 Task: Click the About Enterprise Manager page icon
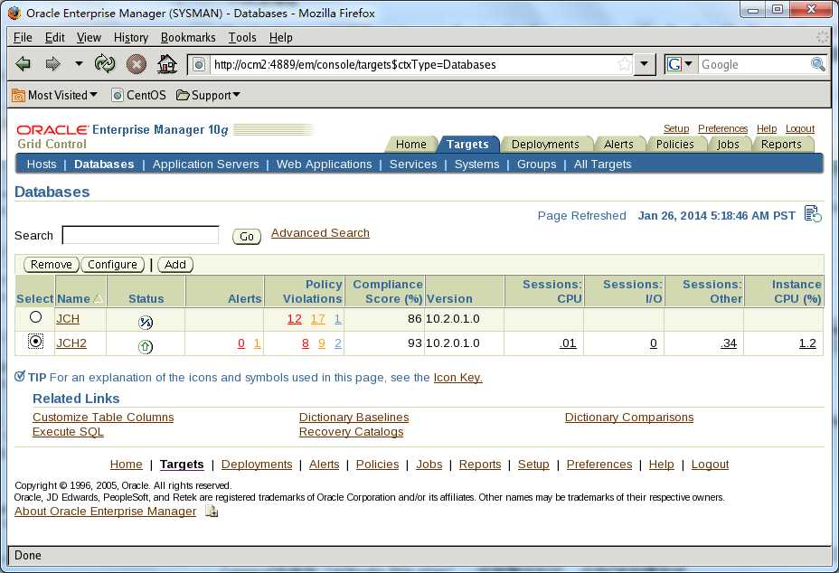pyautogui.click(x=212, y=512)
